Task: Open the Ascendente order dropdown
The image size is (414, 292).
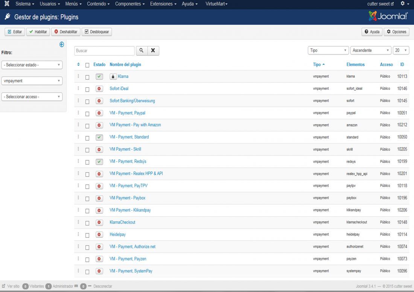Action: click(x=371, y=50)
